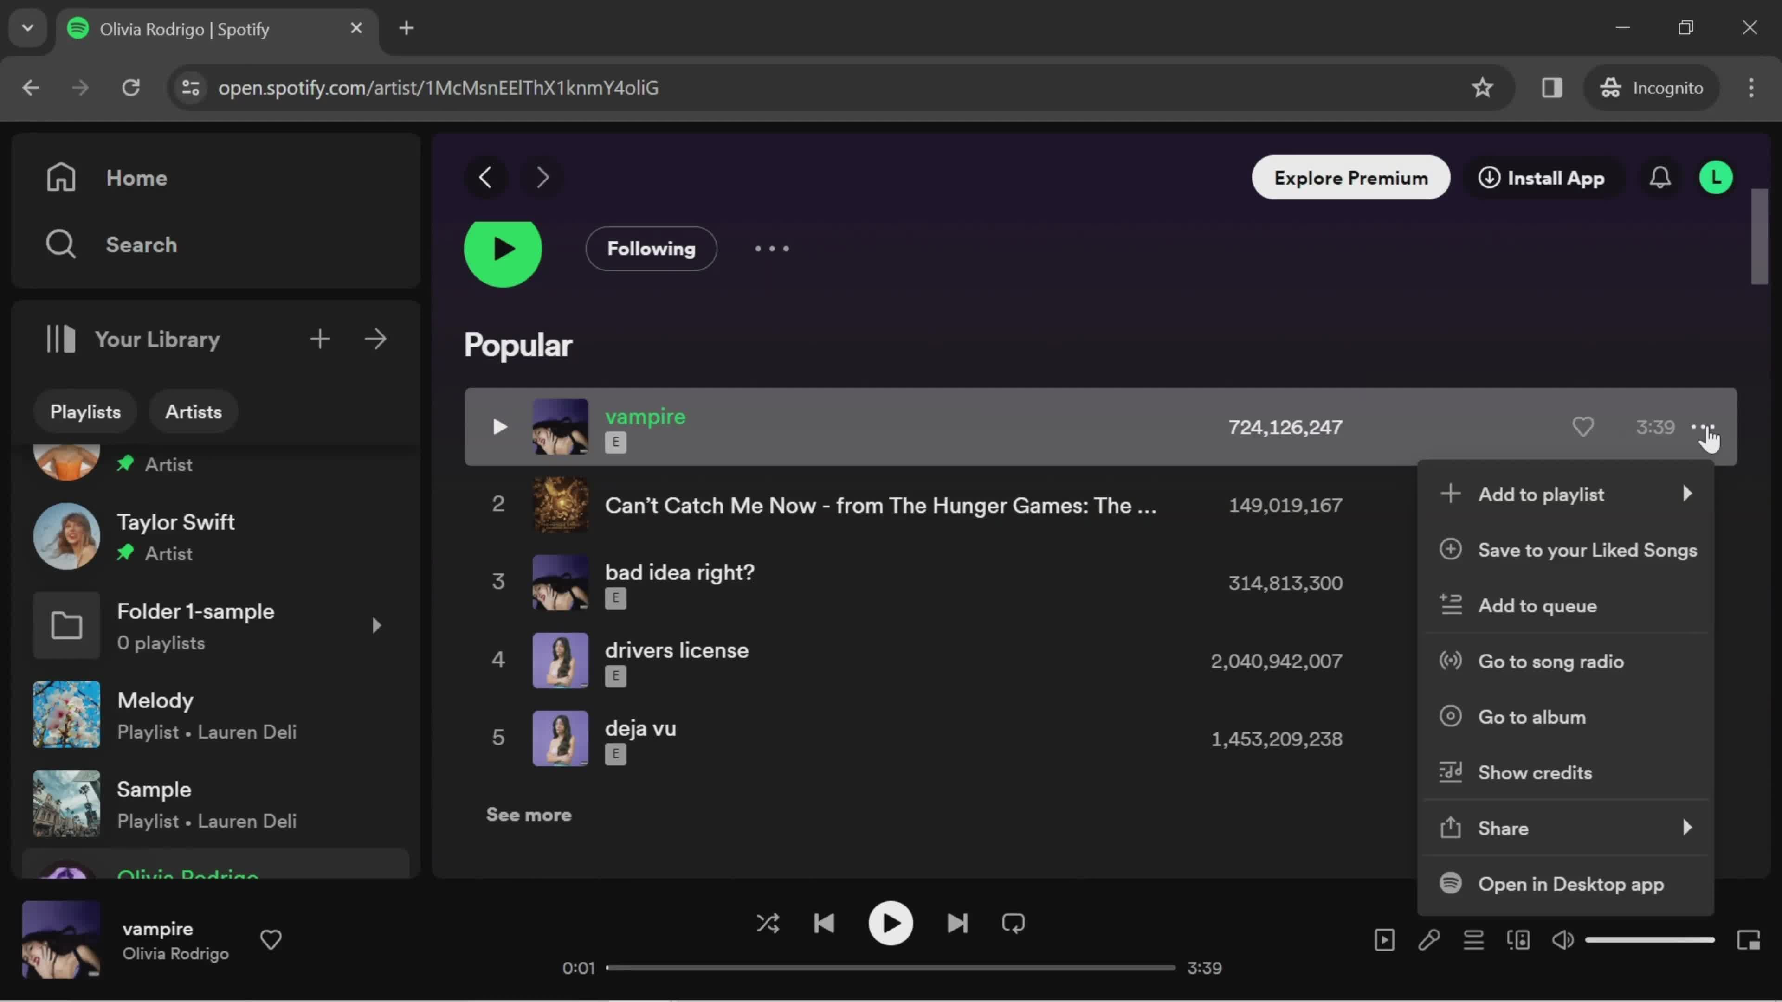Go forward in Spotify navigation history
This screenshot has height=1002, width=1782.
click(x=543, y=178)
